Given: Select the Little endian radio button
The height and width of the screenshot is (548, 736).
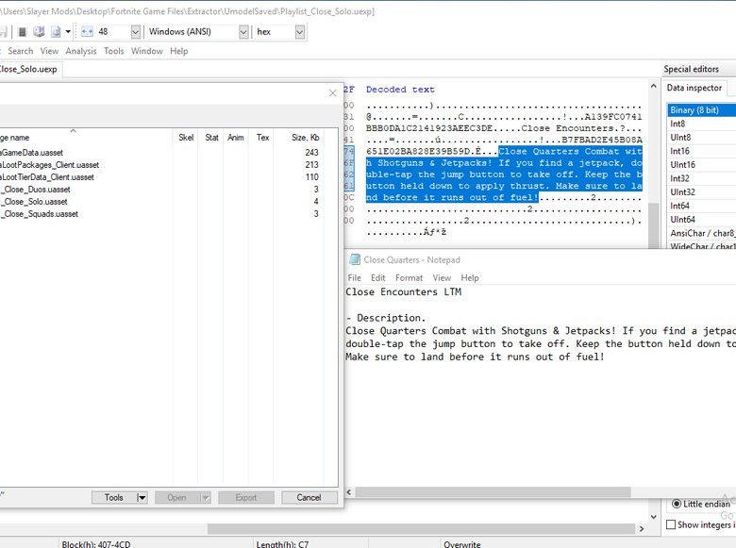Looking at the screenshot, I should [x=676, y=504].
